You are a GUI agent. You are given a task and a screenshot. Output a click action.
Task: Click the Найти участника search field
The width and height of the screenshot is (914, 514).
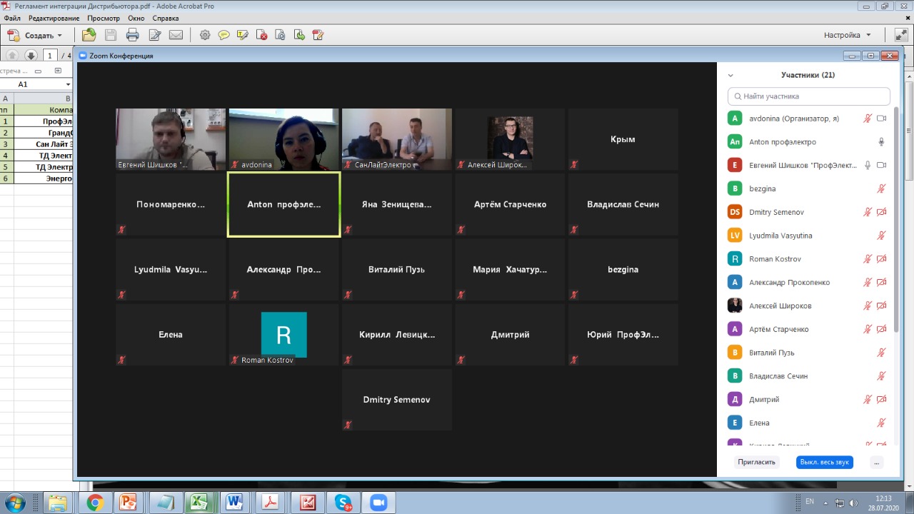[x=809, y=96]
